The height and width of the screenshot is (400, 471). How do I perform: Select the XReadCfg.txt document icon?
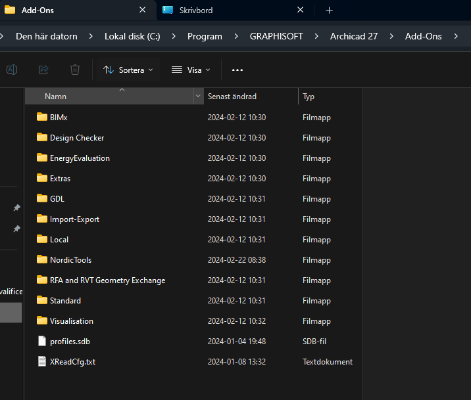point(42,362)
